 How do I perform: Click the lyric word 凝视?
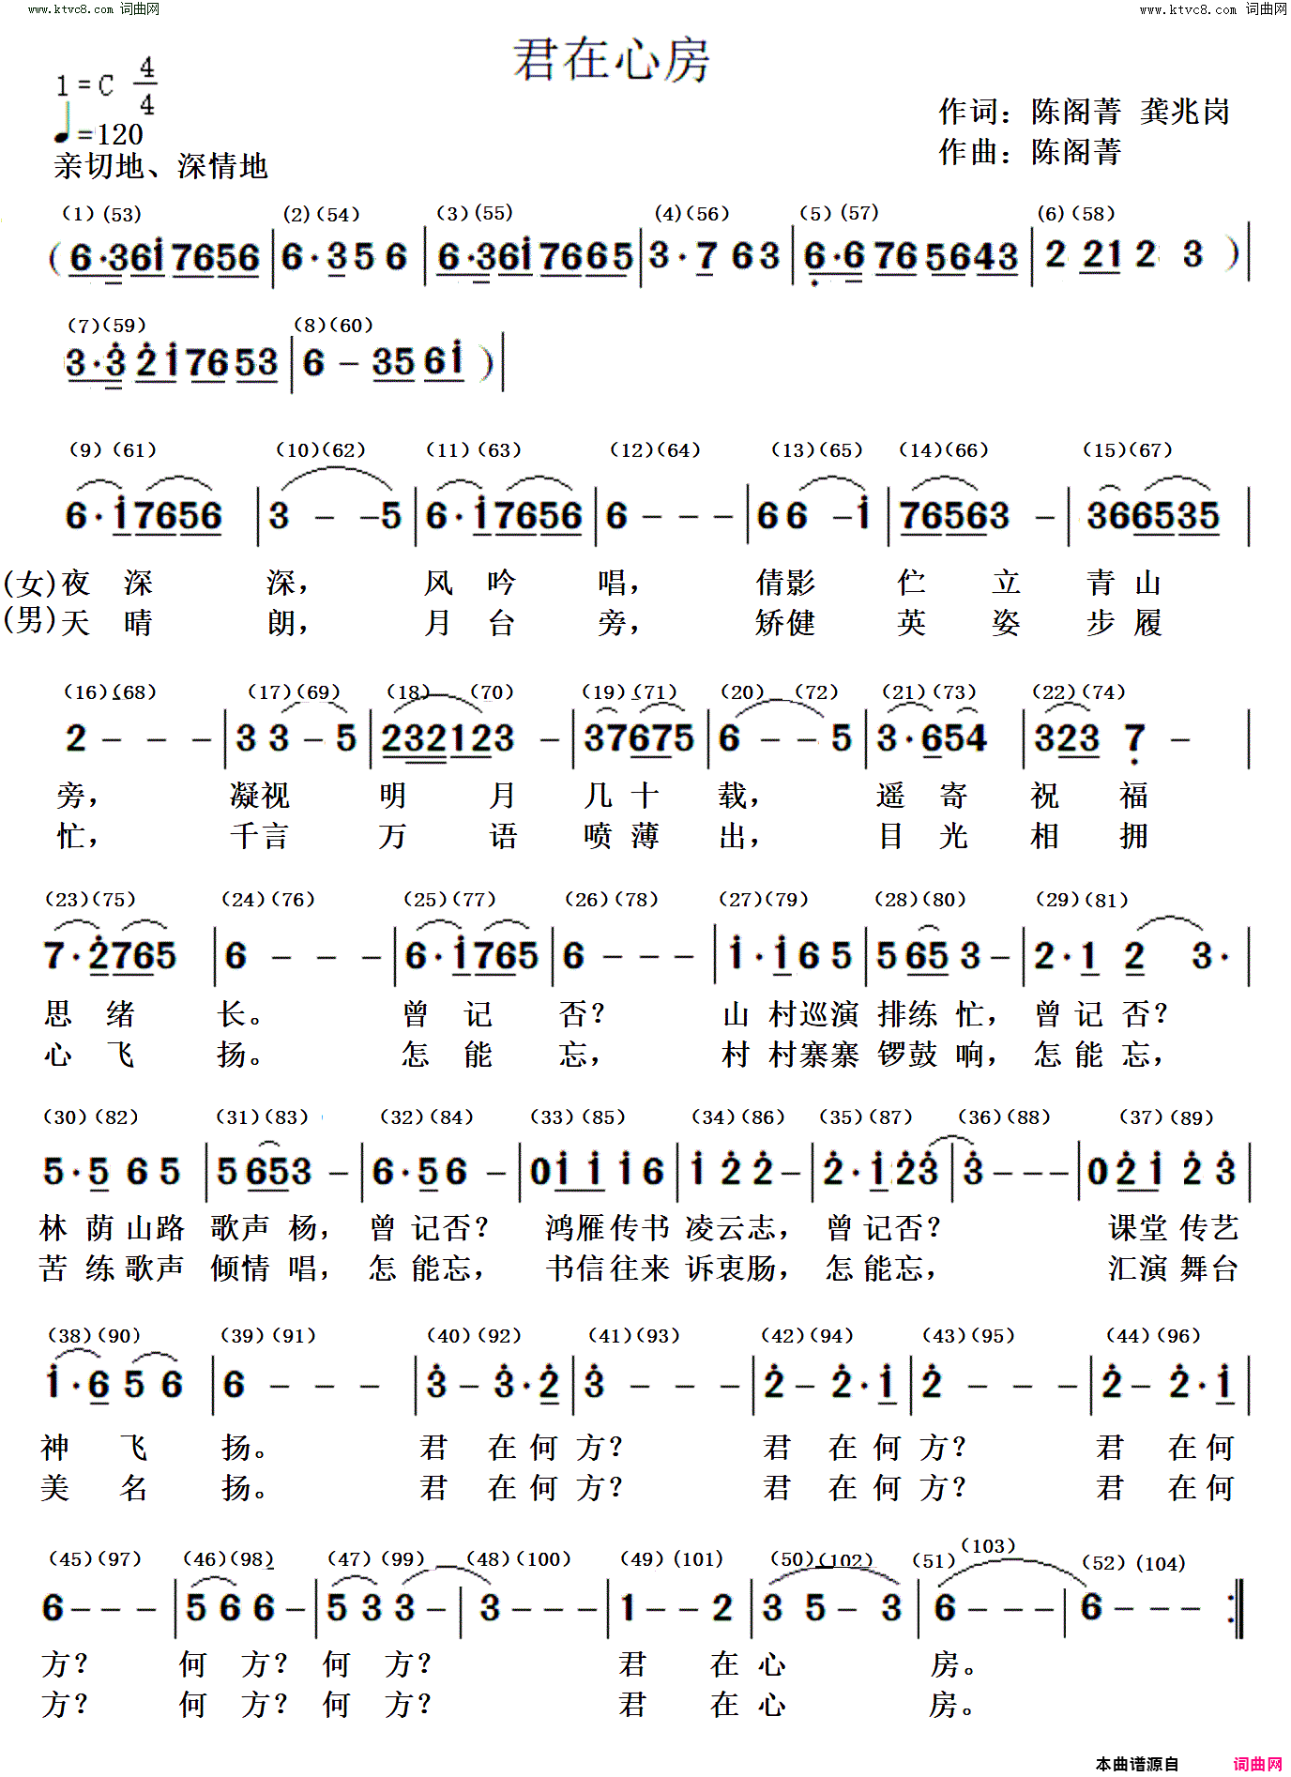[260, 796]
